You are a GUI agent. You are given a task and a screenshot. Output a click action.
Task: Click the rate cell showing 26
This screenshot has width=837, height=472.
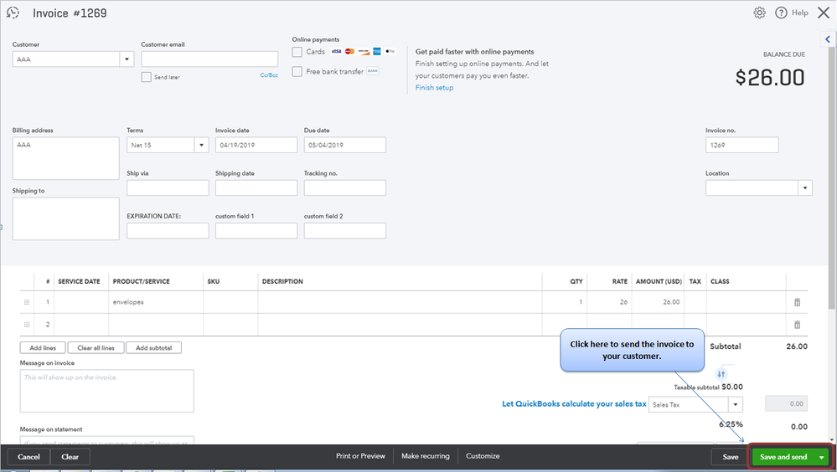[x=610, y=302]
